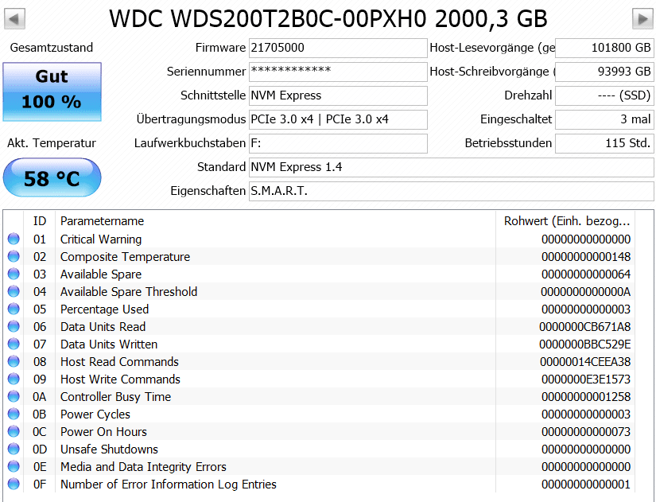
Task: Click the Host-Lesevorgänge value 101800 GB
Action: coord(604,49)
